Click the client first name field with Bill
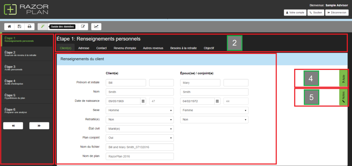 tap(126, 83)
